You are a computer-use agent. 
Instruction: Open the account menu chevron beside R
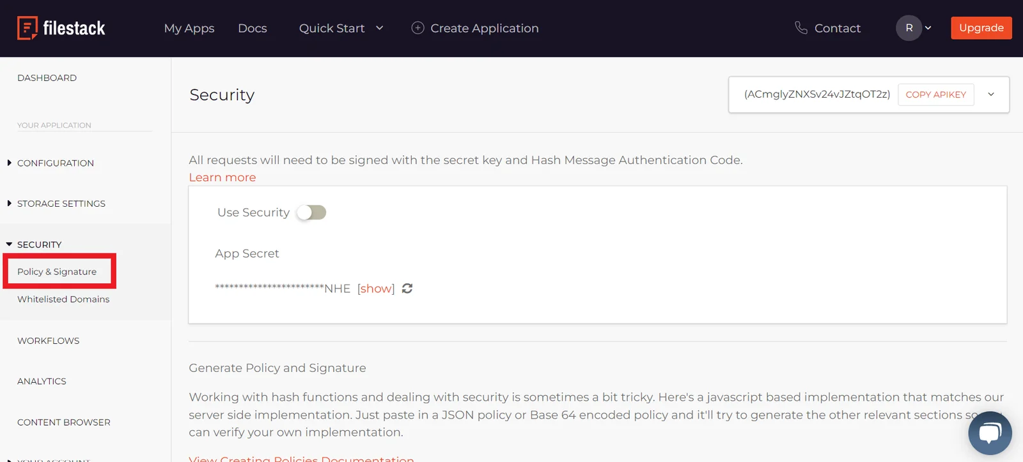click(928, 28)
